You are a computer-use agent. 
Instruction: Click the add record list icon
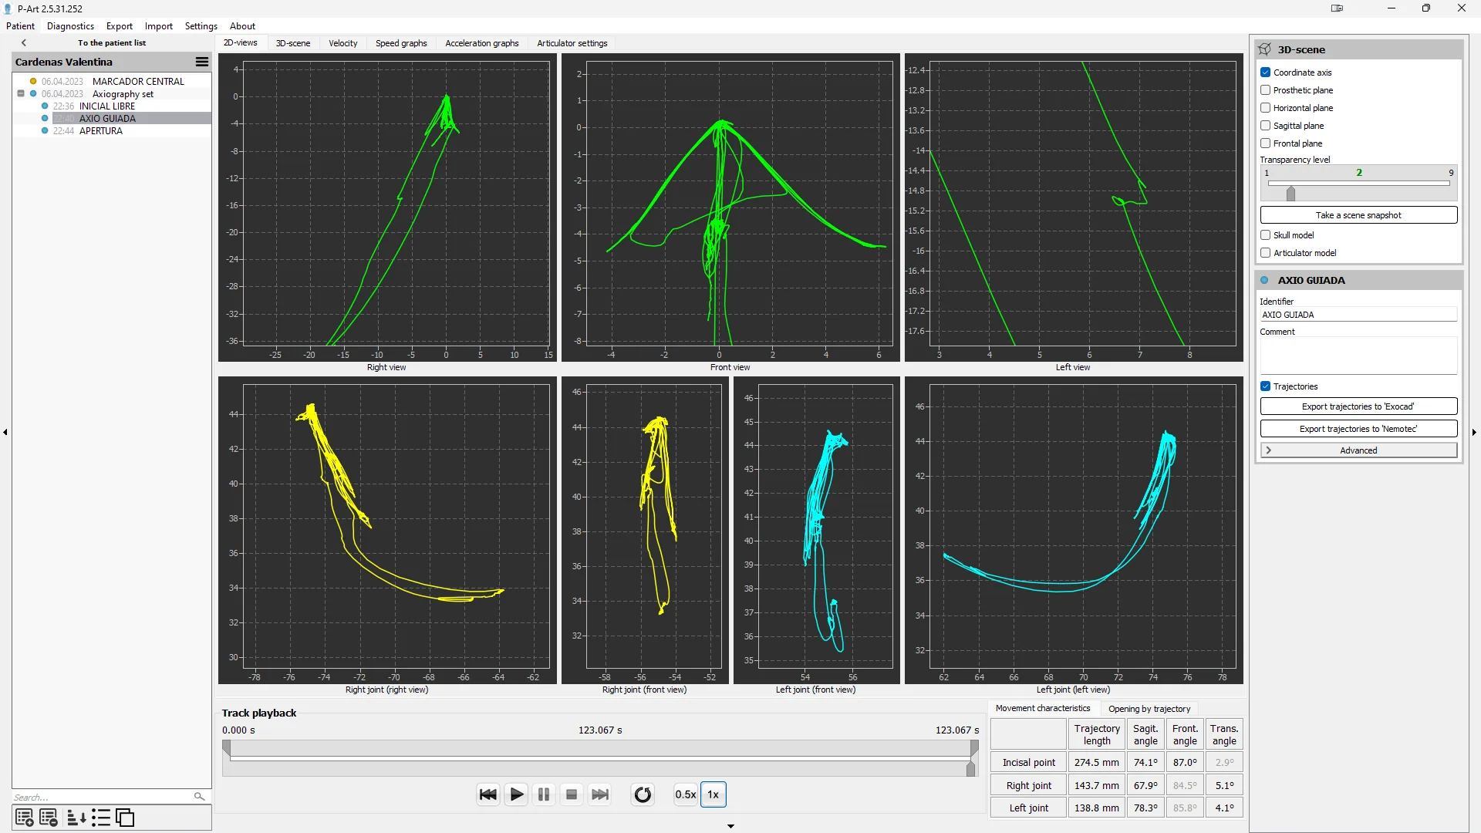(x=24, y=818)
